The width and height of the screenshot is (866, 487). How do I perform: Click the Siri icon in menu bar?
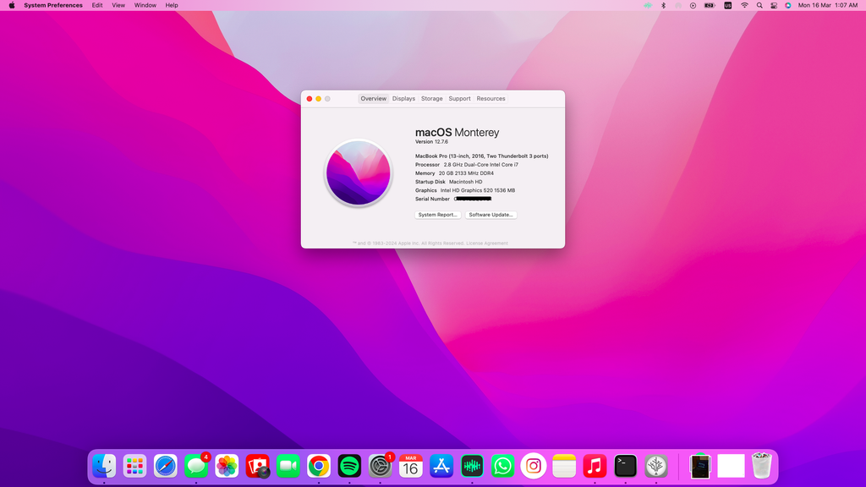coord(788,5)
